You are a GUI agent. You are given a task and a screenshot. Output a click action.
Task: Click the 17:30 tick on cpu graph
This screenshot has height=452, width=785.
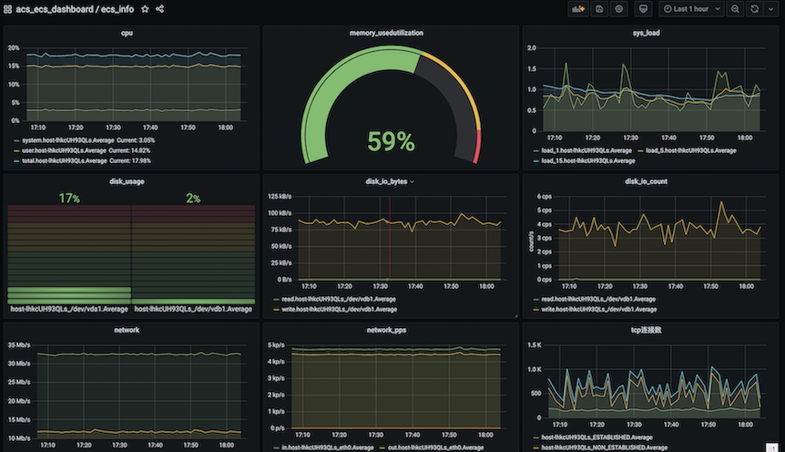113,128
